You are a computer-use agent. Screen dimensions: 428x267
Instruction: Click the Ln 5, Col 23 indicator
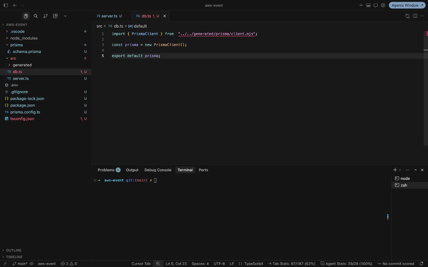tap(176, 264)
